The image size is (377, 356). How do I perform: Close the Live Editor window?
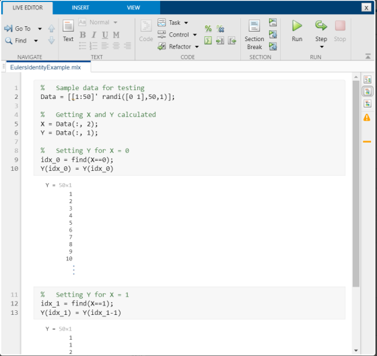coord(366,7)
